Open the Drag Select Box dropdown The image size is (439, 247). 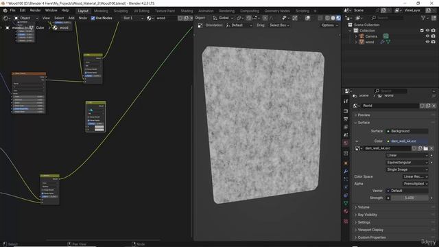tap(279, 25)
